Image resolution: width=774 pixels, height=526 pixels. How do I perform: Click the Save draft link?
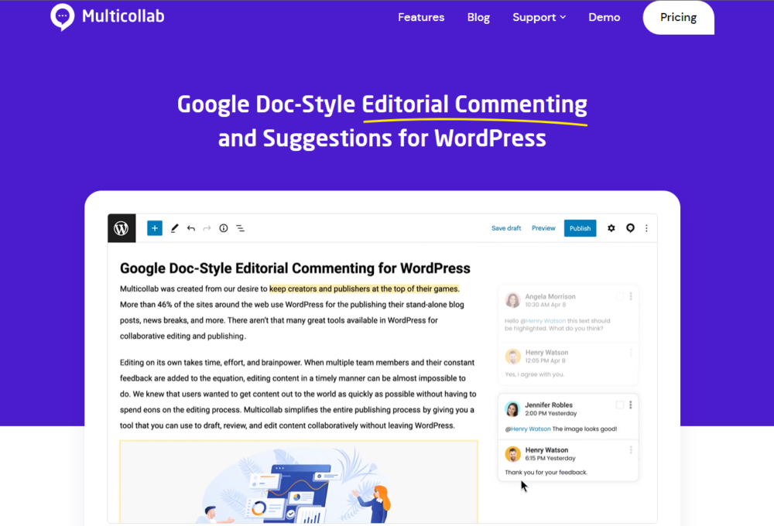point(506,228)
